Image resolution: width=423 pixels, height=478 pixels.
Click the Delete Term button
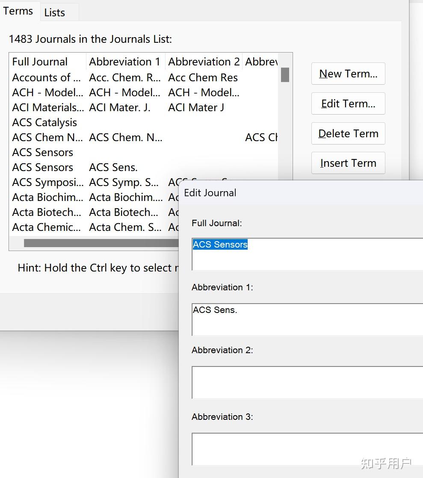click(348, 133)
